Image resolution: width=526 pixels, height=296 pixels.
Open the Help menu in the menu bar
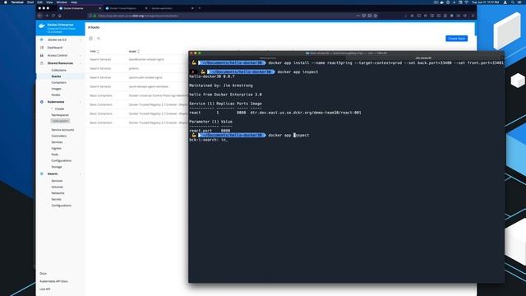[x=74, y=2]
